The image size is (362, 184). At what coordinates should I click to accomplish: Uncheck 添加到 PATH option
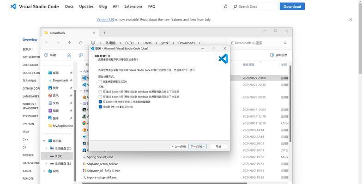(x=100, y=107)
